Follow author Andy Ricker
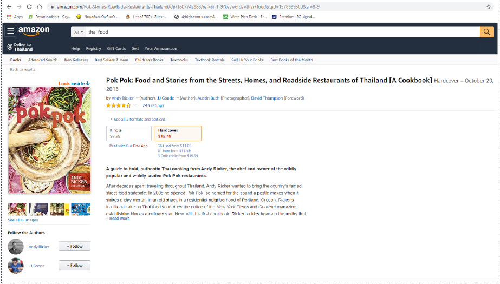Image resolution: width=500 pixels, height=284 pixels. point(75,246)
